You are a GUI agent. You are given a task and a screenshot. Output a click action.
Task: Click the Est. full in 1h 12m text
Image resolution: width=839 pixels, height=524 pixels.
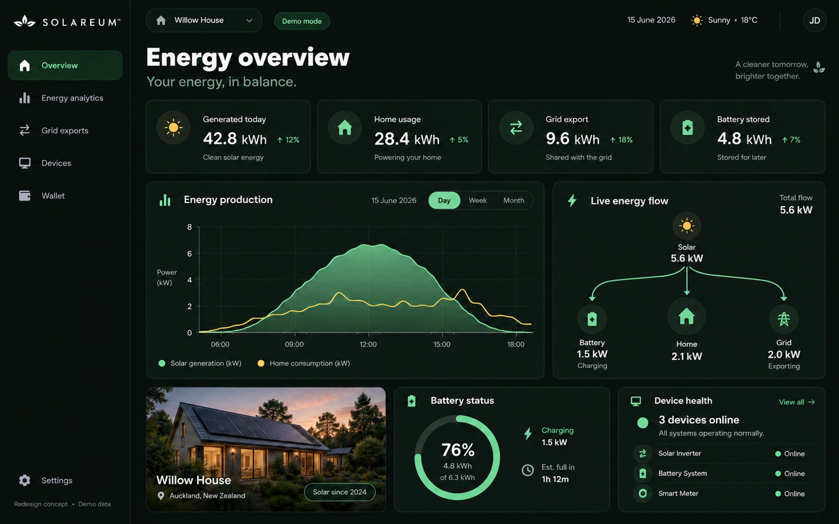pos(558,473)
